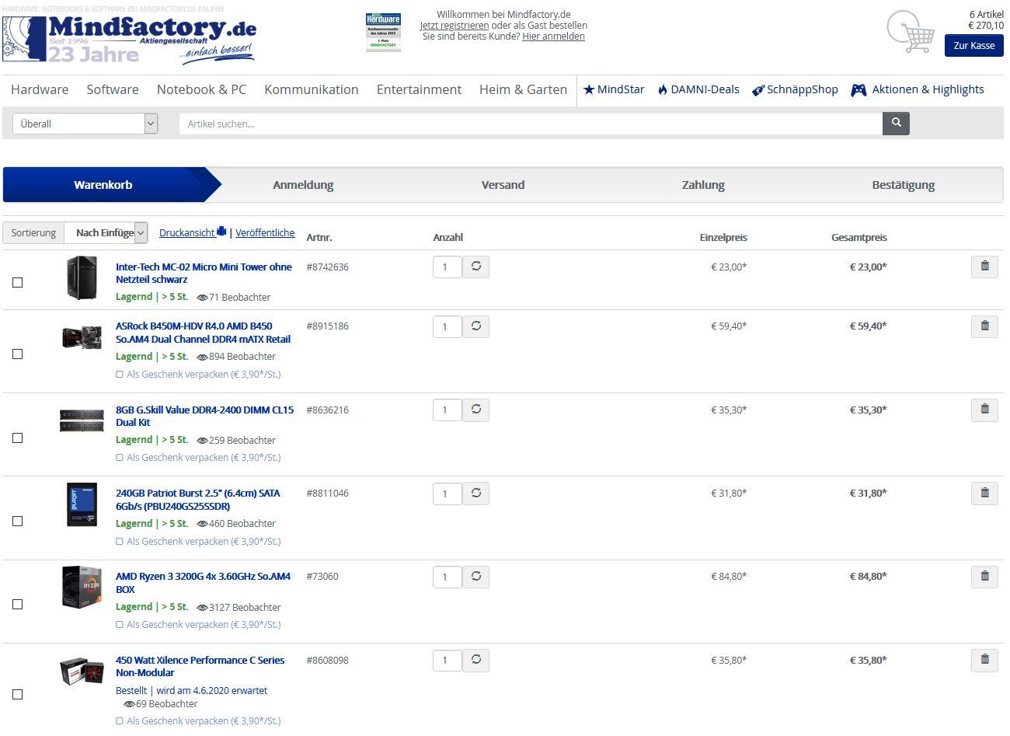Viewport: 1010px width, 736px height.
Task: Open Patriot Burst SSD thumbnail
Action: click(x=82, y=504)
